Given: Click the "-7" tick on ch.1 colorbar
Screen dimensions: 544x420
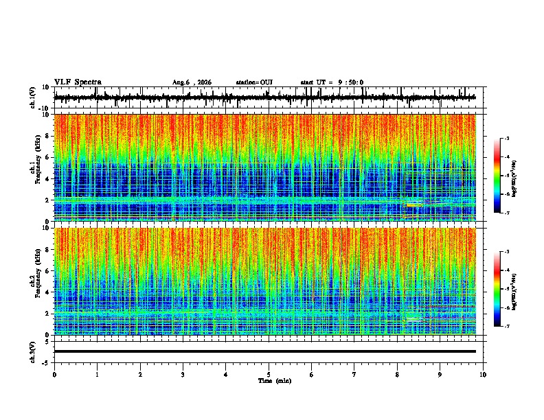Looking at the screenshot, I should tap(506, 213).
